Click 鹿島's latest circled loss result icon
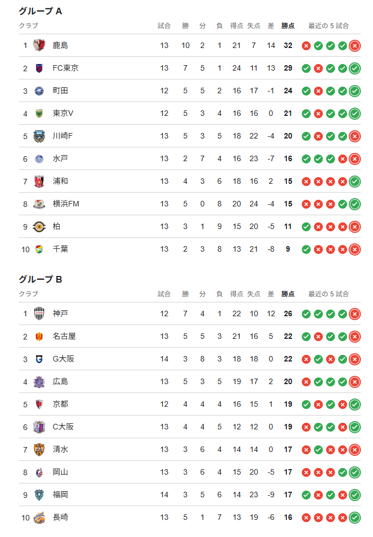This screenshot has height=537, width=373. coord(355,45)
